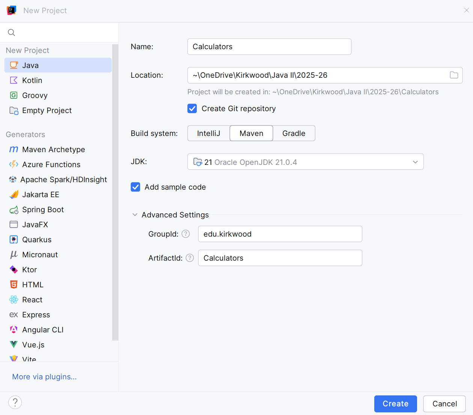
Task: Click the Empty Project folder icon
Action: point(14,110)
